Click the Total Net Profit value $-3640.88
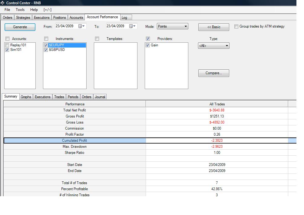This screenshot has height=215, width=304. pyautogui.click(x=217, y=110)
